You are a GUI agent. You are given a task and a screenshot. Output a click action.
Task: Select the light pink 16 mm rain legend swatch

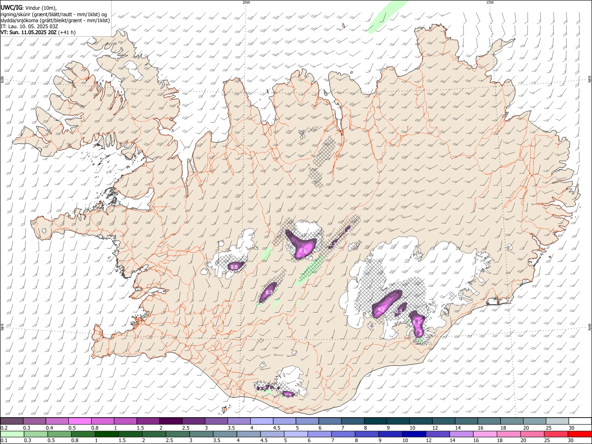[485, 434]
